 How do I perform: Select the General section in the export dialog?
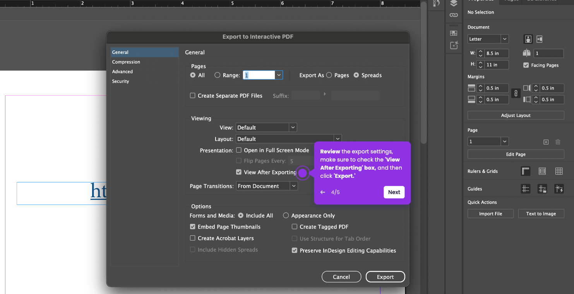pyautogui.click(x=144, y=52)
